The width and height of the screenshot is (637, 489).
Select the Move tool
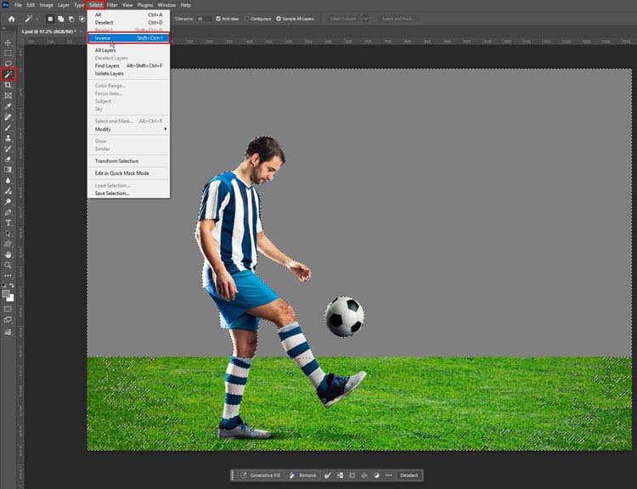click(x=8, y=42)
